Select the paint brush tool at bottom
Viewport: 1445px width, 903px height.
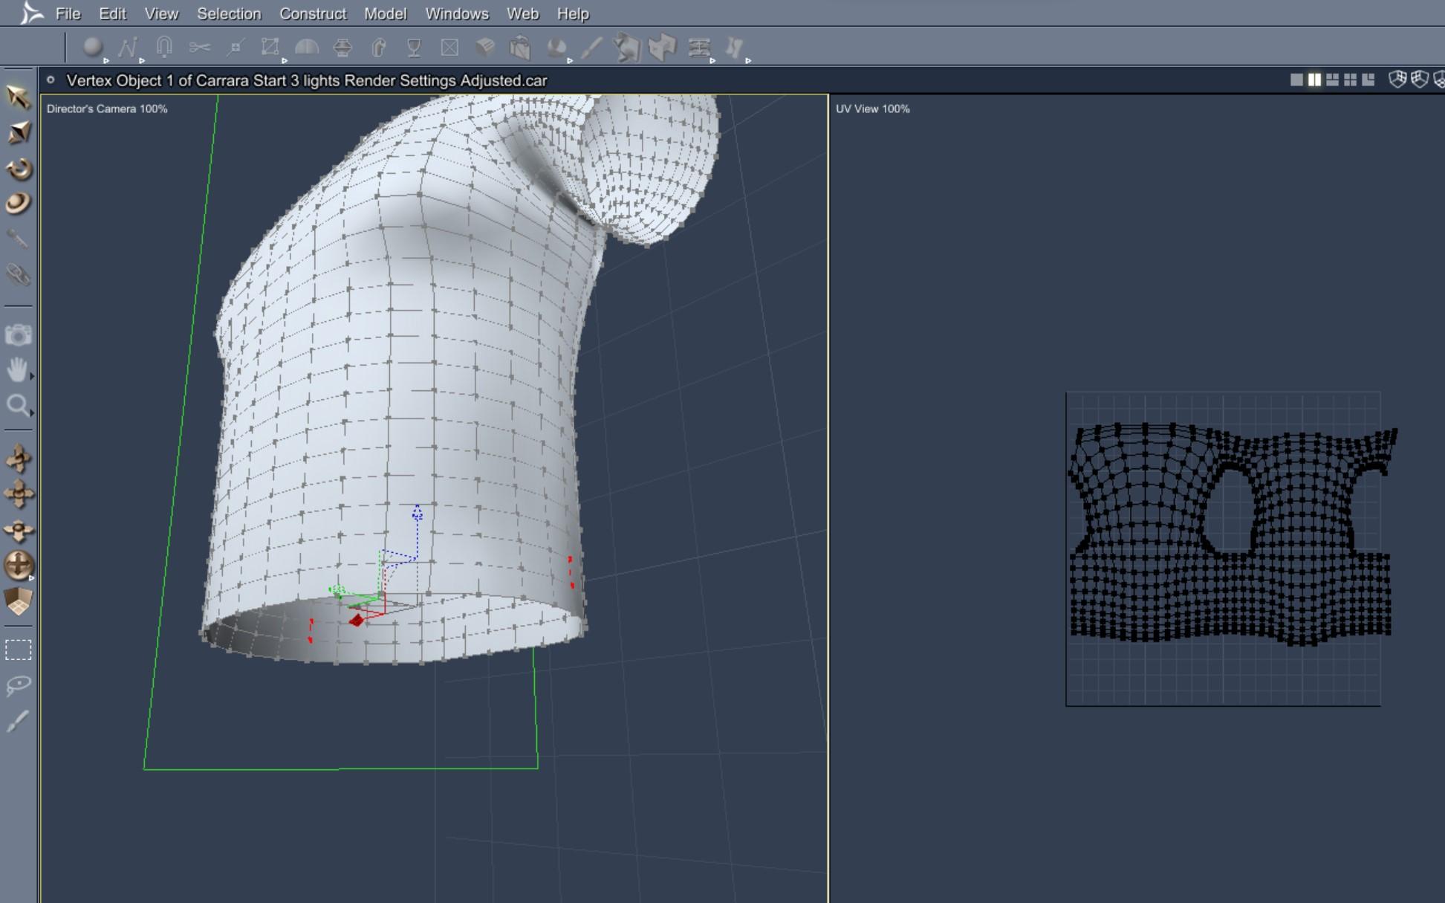[18, 720]
